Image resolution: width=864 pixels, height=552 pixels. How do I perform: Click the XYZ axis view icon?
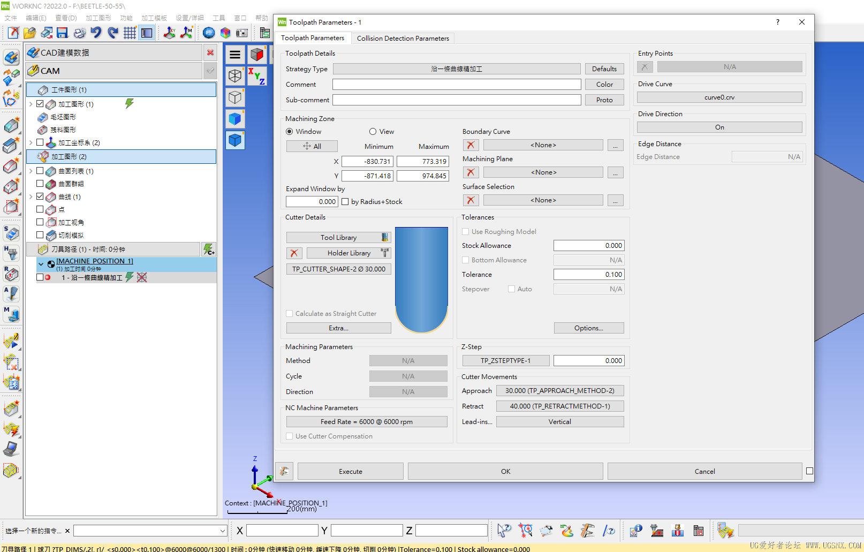(256, 76)
